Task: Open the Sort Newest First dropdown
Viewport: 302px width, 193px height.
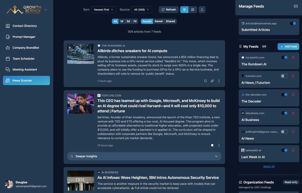Action: (104, 10)
